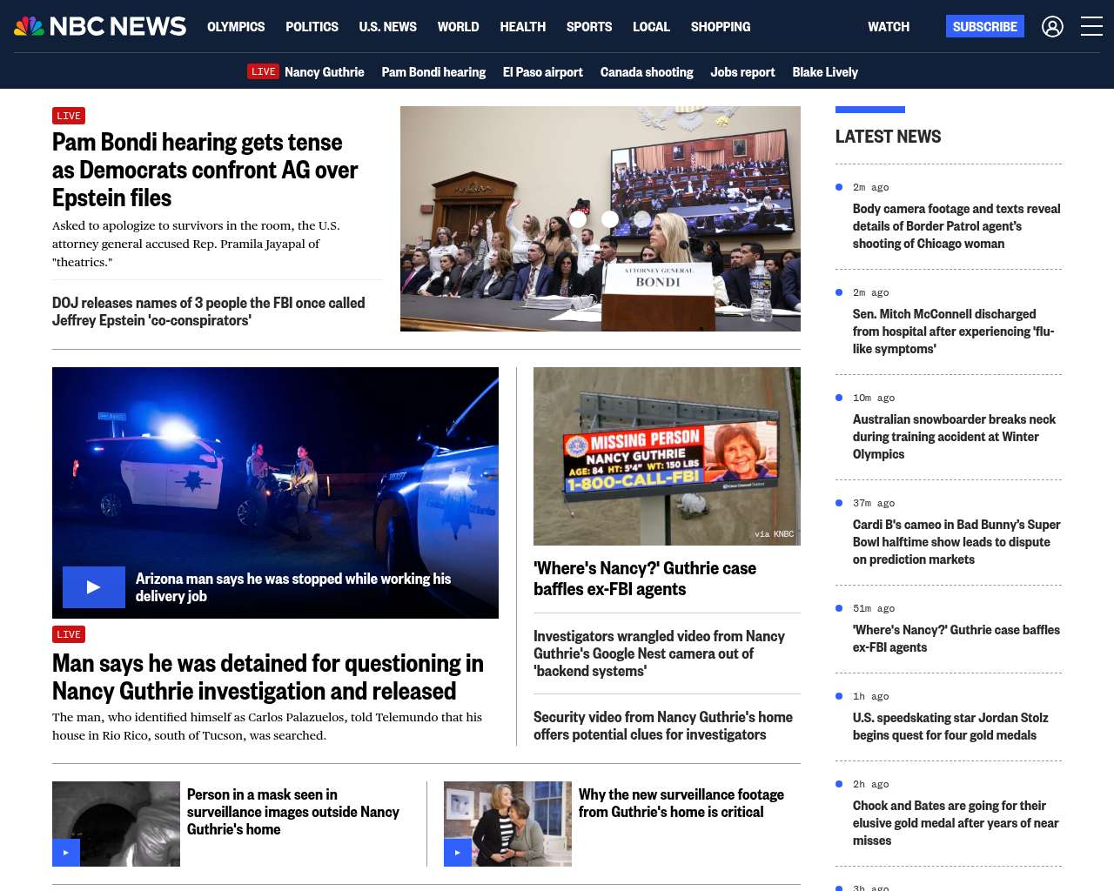Open the Olympics menu section
Screen dimensions: 1114x891
click(x=236, y=27)
